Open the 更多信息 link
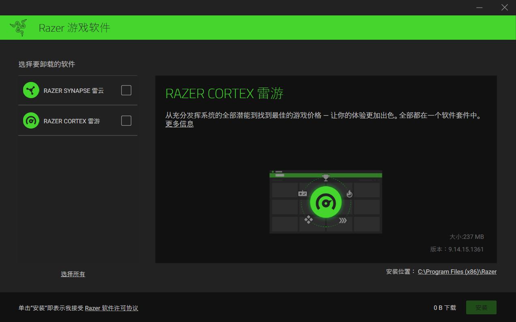The width and height of the screenshot is (516, 322). (x=179, y=124)
